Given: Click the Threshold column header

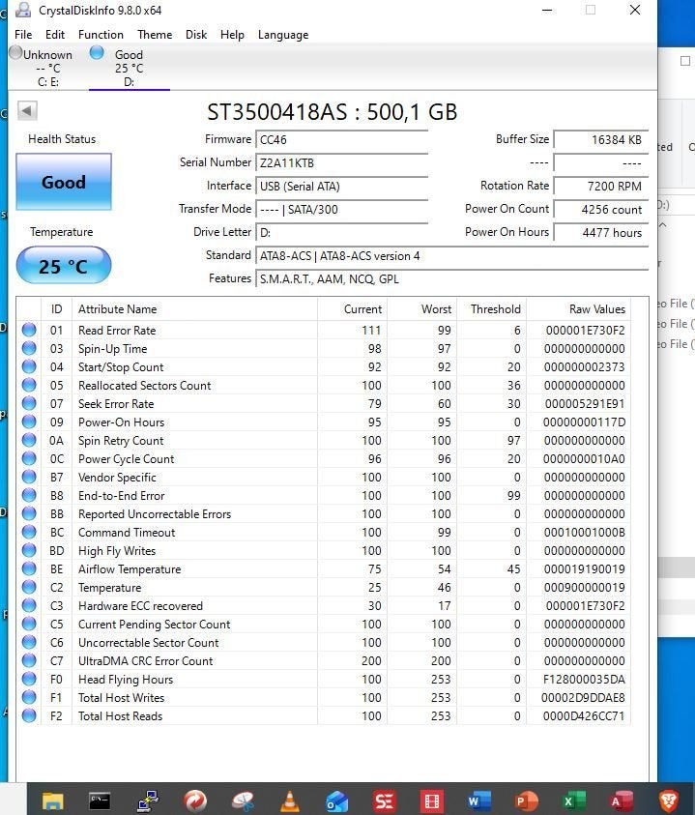Looking at the screenshot, I should click(492, 309).
